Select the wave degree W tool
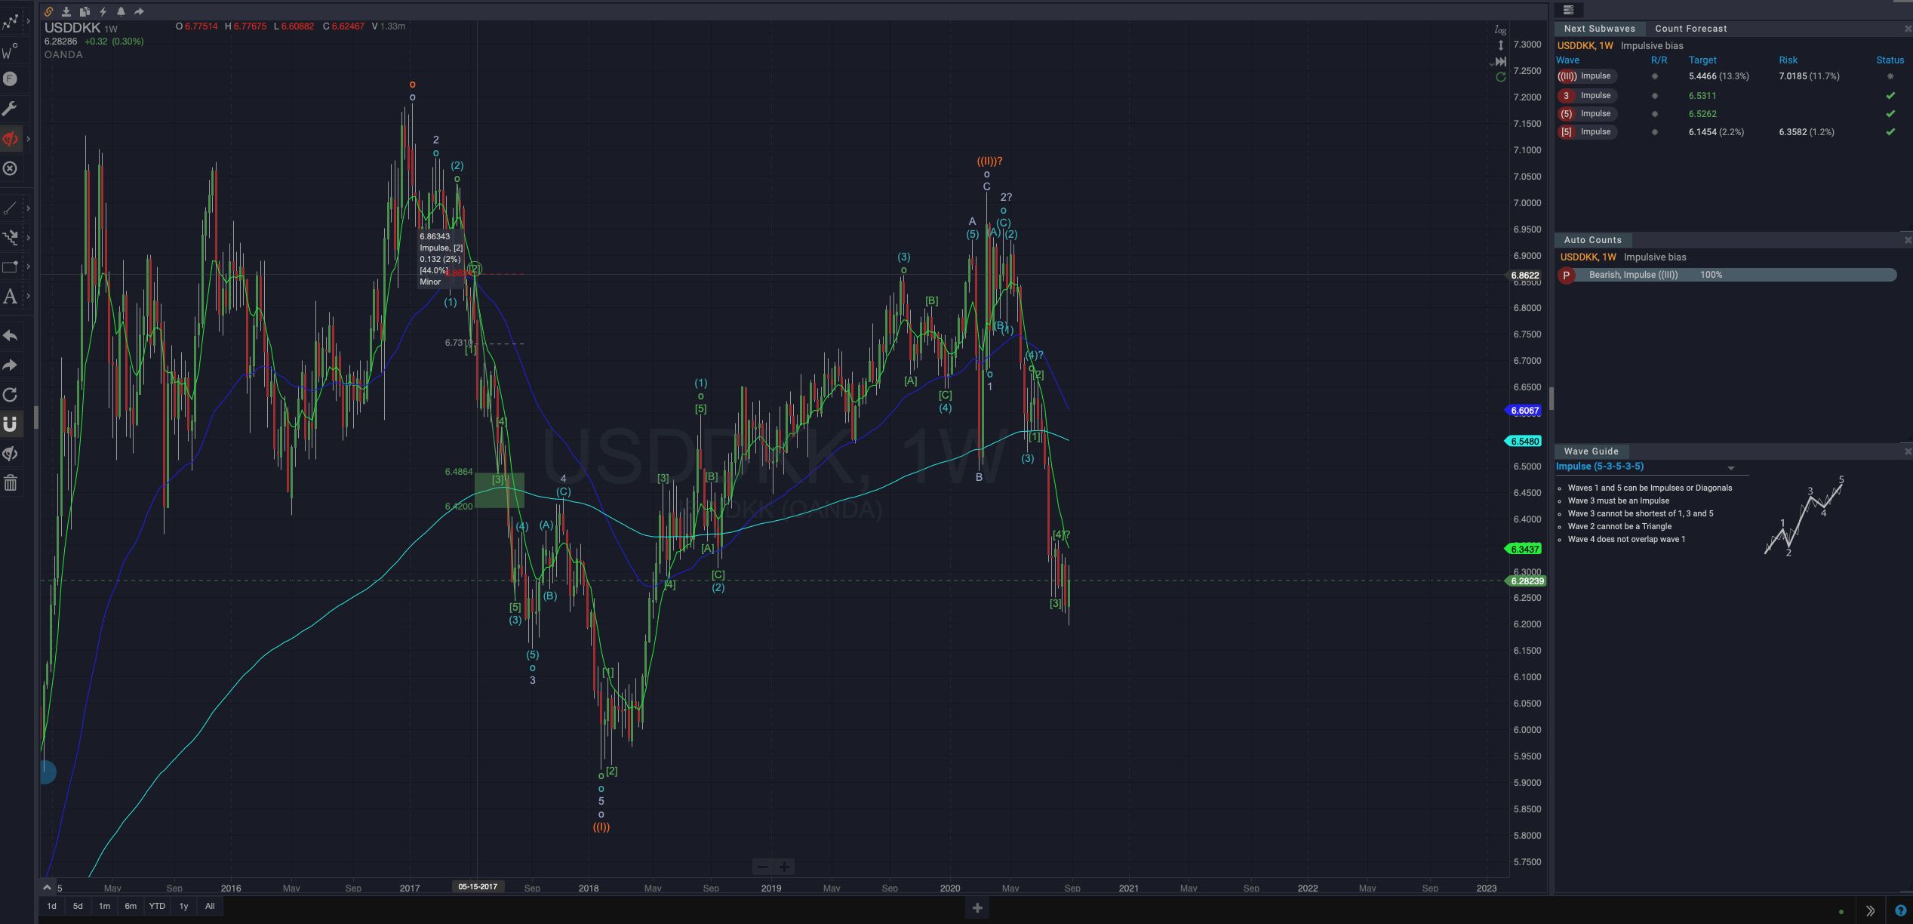This screenshot has width=1913, height=924. 11,51
